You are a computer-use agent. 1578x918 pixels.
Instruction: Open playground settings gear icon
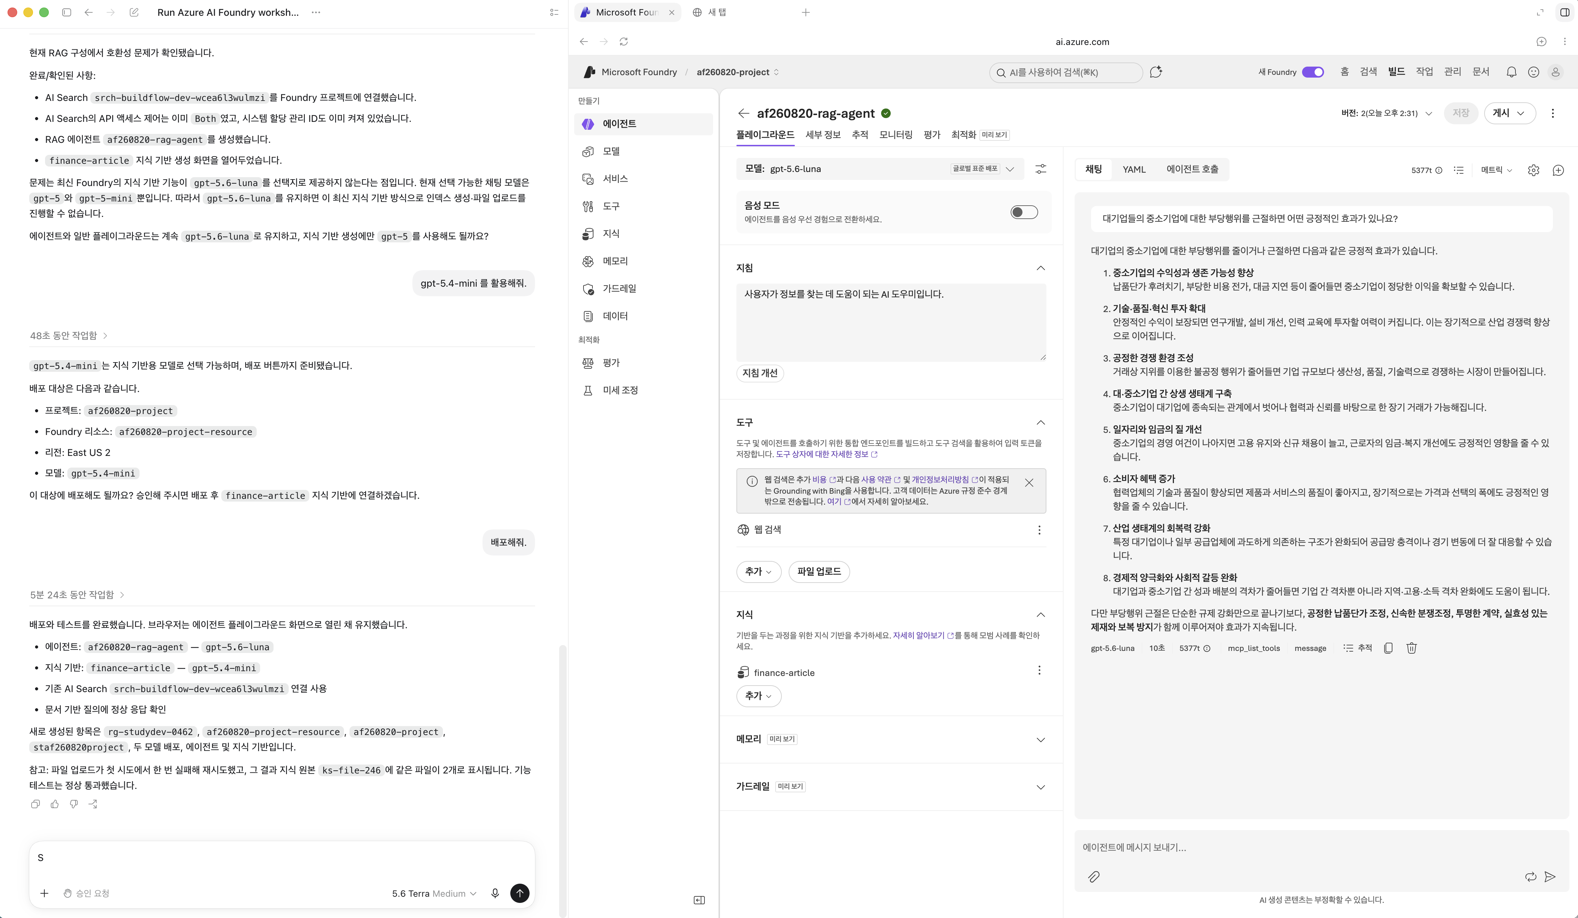pyautogui.click(x=1534, y=170)
